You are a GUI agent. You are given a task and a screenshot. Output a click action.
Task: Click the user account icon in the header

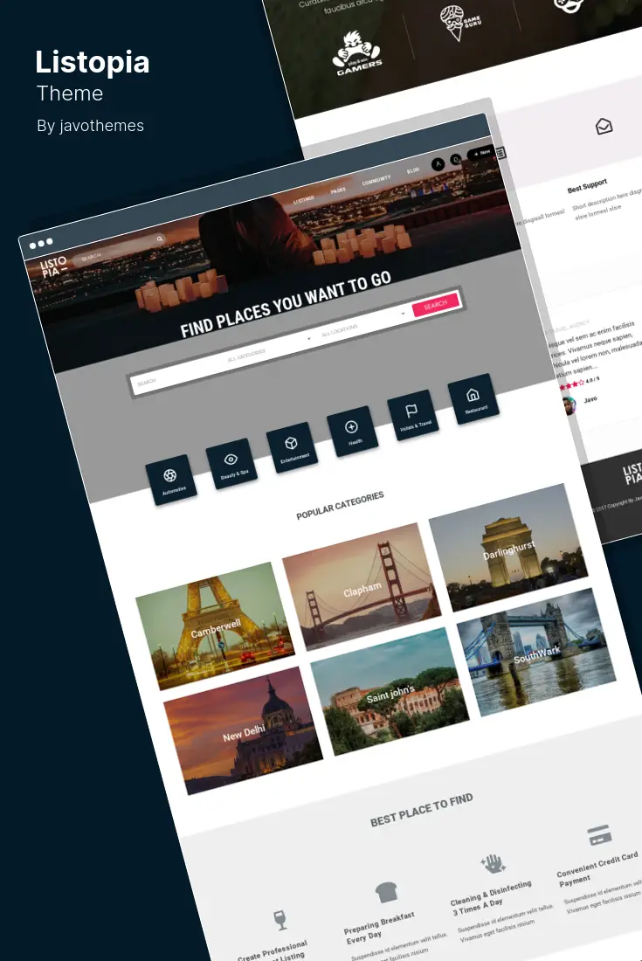(x=438, y=164)
